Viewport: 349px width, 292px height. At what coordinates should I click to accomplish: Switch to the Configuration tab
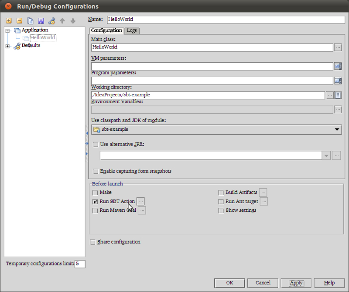point(106,31)
